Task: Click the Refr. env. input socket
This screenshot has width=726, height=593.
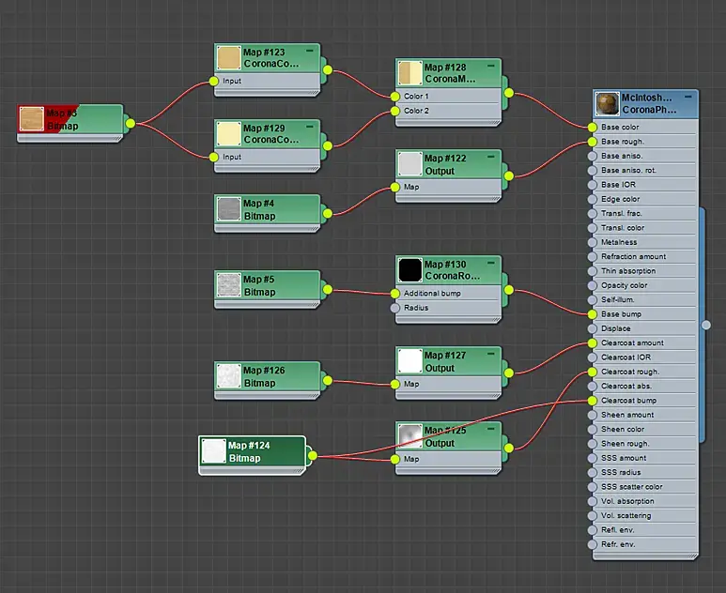Action: [593, 544]
